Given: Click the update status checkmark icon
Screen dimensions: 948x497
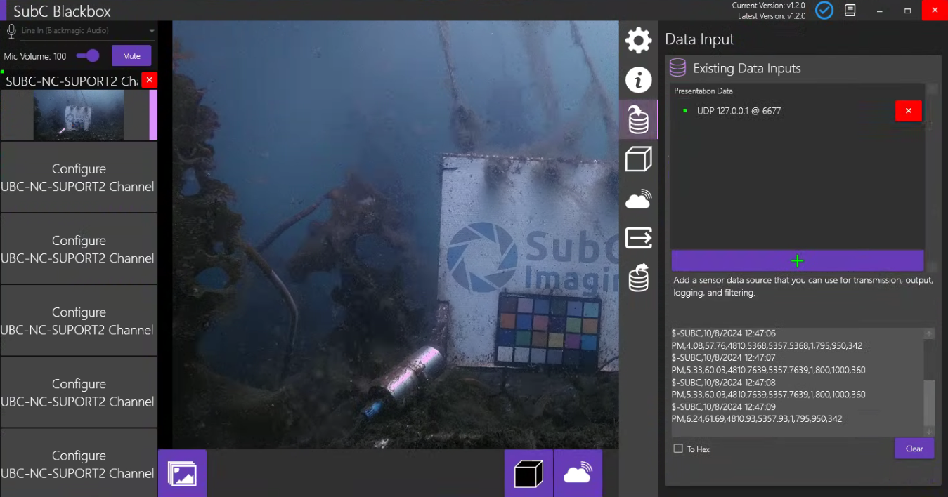Looking at the screenshot, I should pyautogui.click(x=824, y=11).
